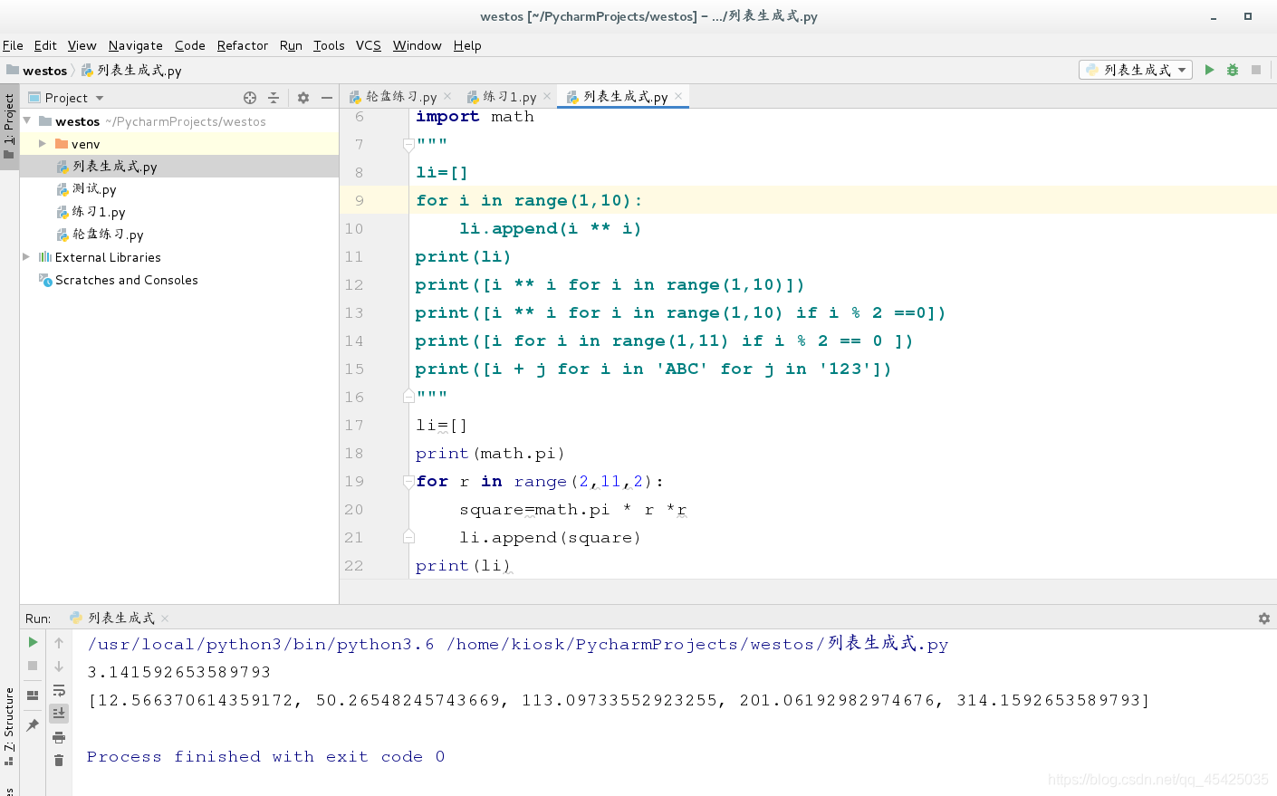Screen dimensions: 1277x796
Task: Open the Run panel settings gear
Action: 1264,619
